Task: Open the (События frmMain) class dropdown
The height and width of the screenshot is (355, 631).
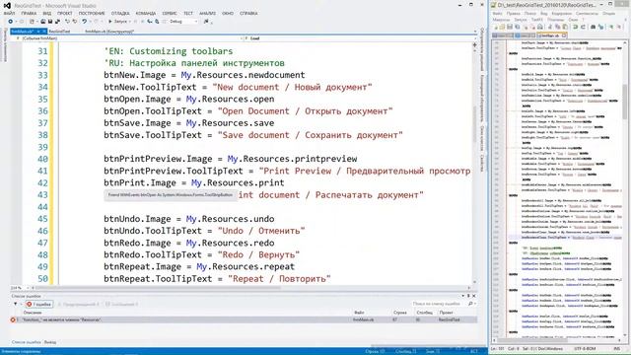Action: click(129, 38)
